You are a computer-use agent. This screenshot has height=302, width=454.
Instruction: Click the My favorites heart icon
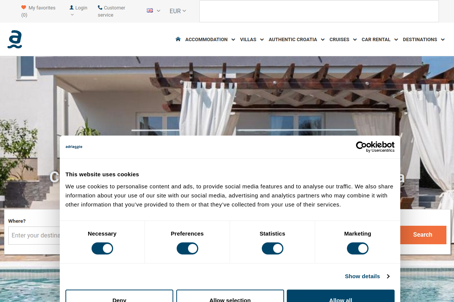click(x=24, y=8)
